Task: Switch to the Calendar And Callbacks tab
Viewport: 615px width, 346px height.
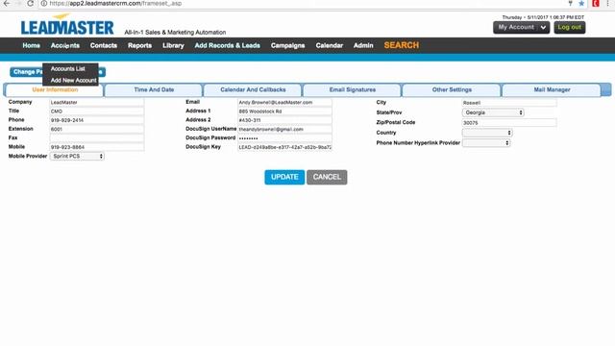Action: tap(253, 89)
